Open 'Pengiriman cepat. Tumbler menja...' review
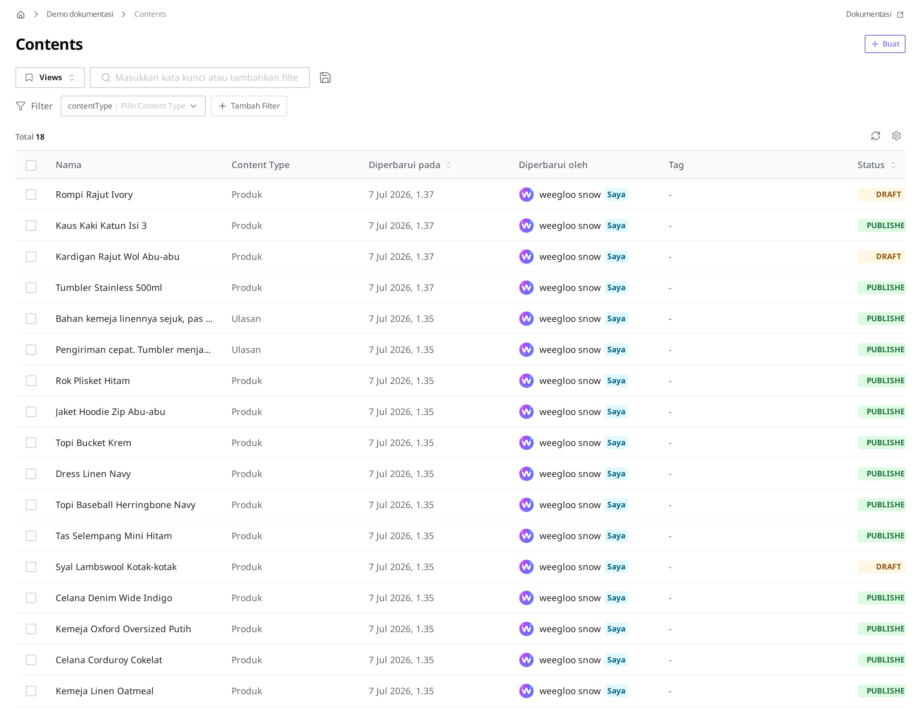Image resolution: width=921 pixels, height=711 pixels. (x=133, y=350)
